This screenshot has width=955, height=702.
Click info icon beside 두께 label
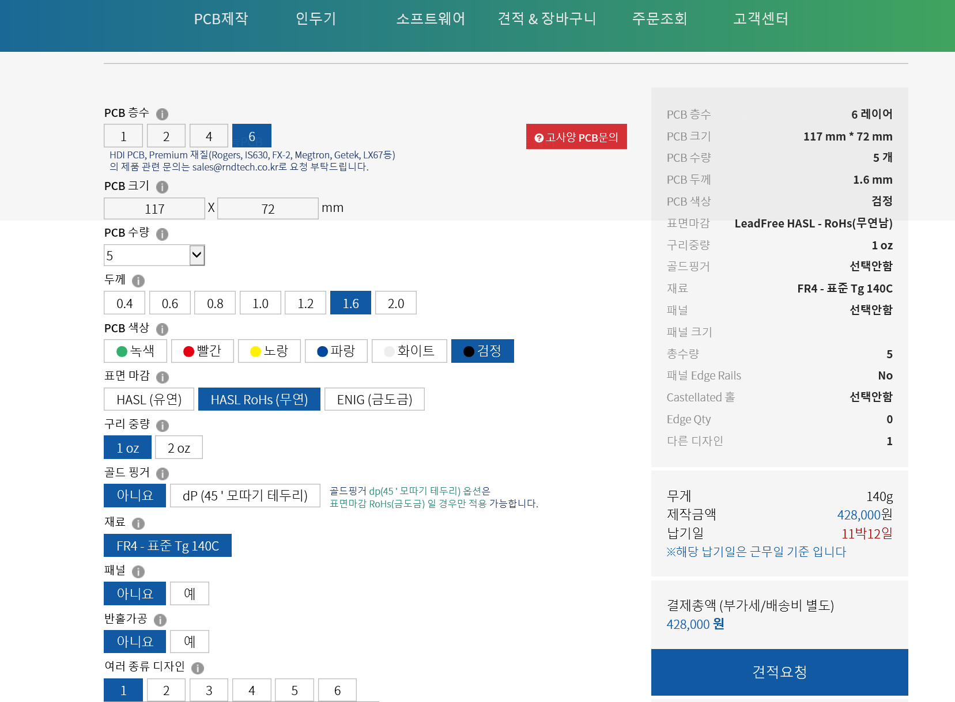[138, 281]
